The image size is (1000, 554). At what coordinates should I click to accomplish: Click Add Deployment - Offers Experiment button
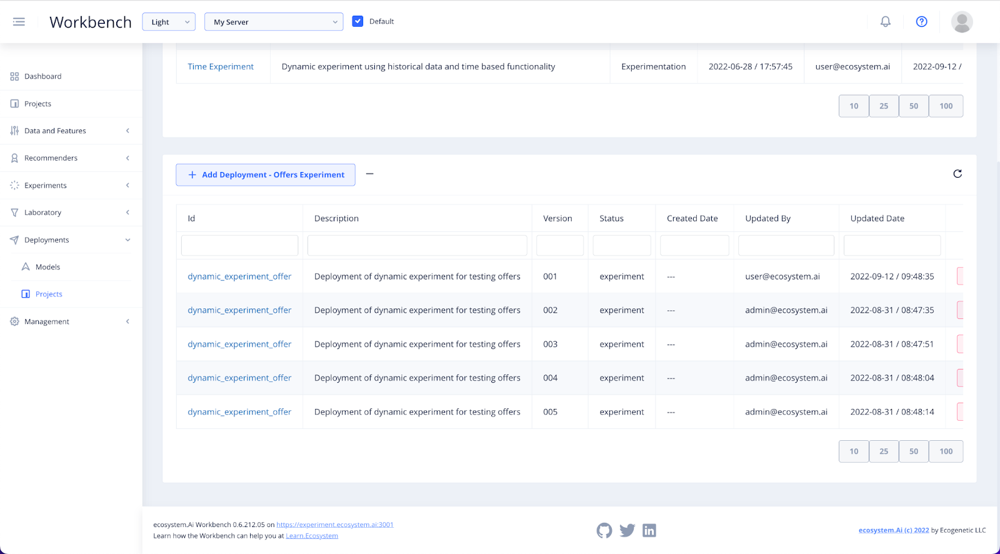point(266,175)
